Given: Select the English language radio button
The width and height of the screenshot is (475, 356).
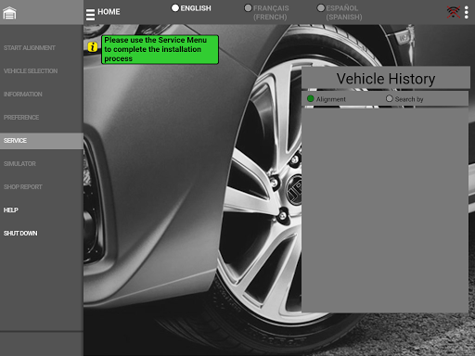Looking at the screenshot, I should pyautogui.click(x=175, y=8).
